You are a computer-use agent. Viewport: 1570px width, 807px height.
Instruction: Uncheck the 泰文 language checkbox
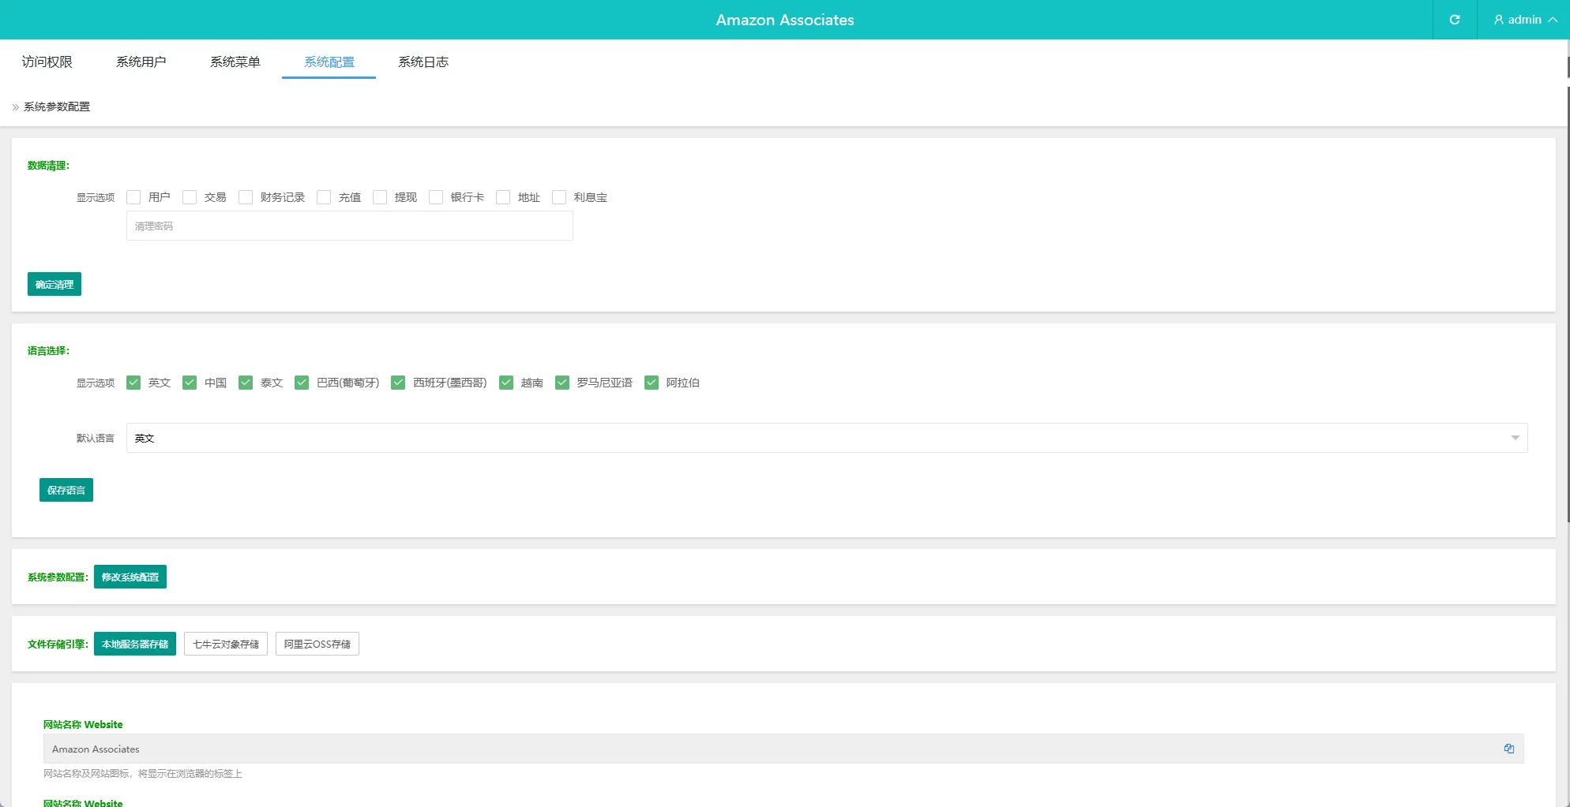(x=246, y=383)
